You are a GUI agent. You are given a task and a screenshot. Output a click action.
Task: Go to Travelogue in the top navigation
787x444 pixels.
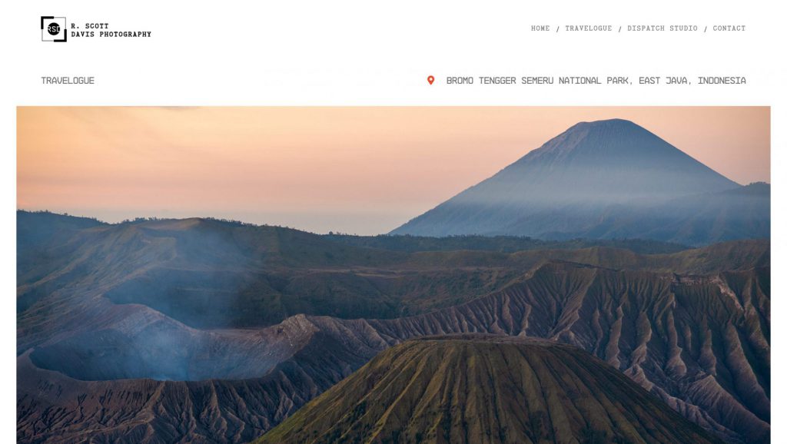[588, 28]
